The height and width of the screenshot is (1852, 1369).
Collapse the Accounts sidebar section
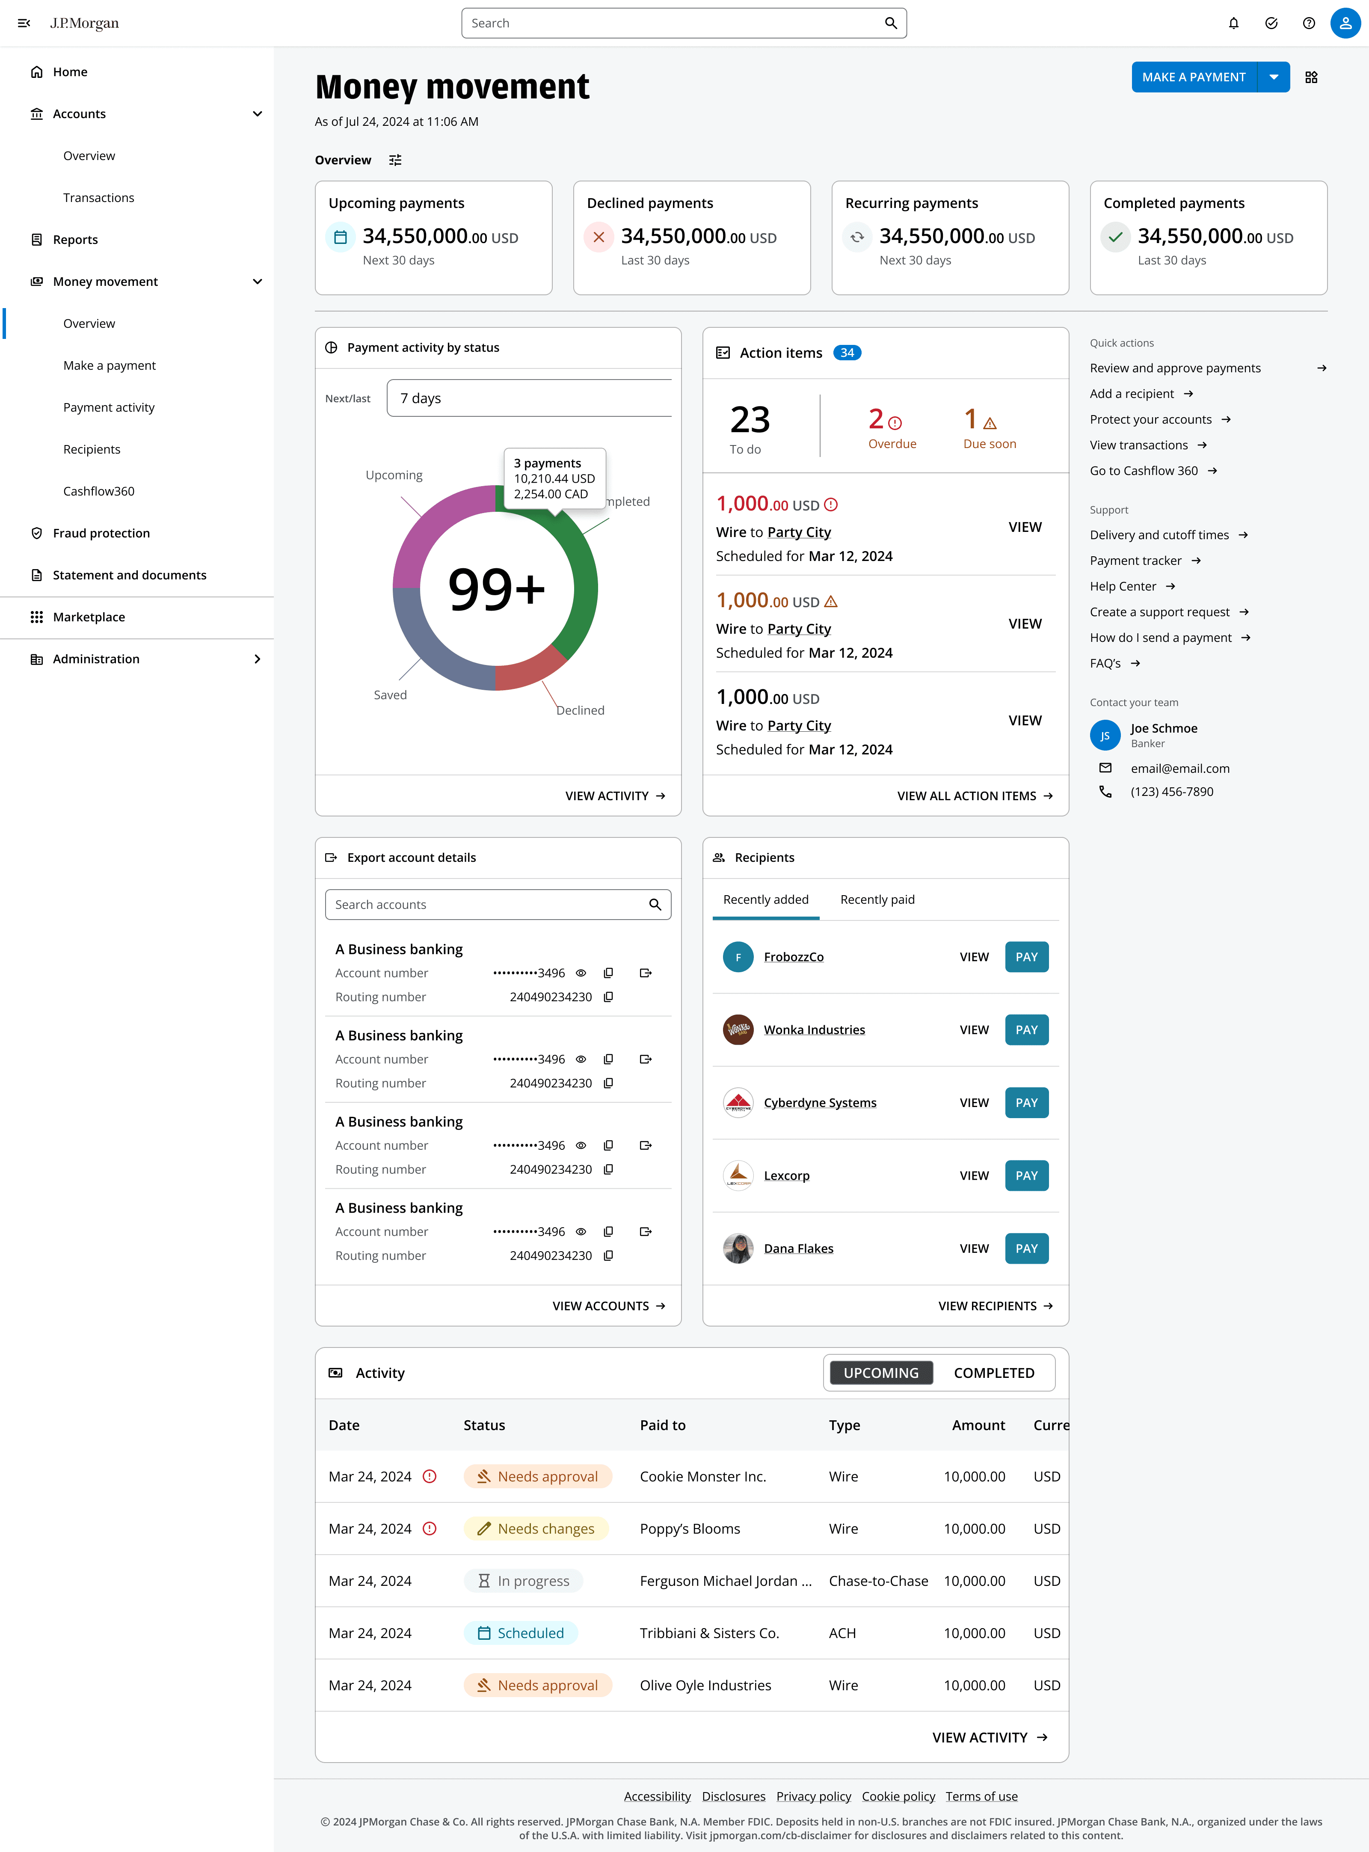click(x=257, y=113)
